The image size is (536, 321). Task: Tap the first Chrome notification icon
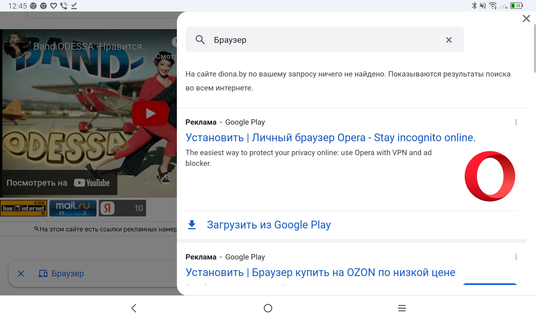33,6
